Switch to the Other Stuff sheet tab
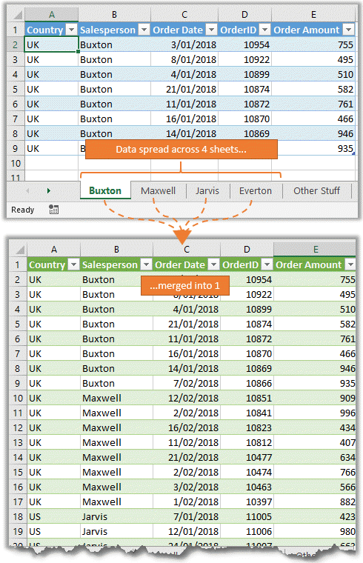363x563 pixels. [316, 190]
